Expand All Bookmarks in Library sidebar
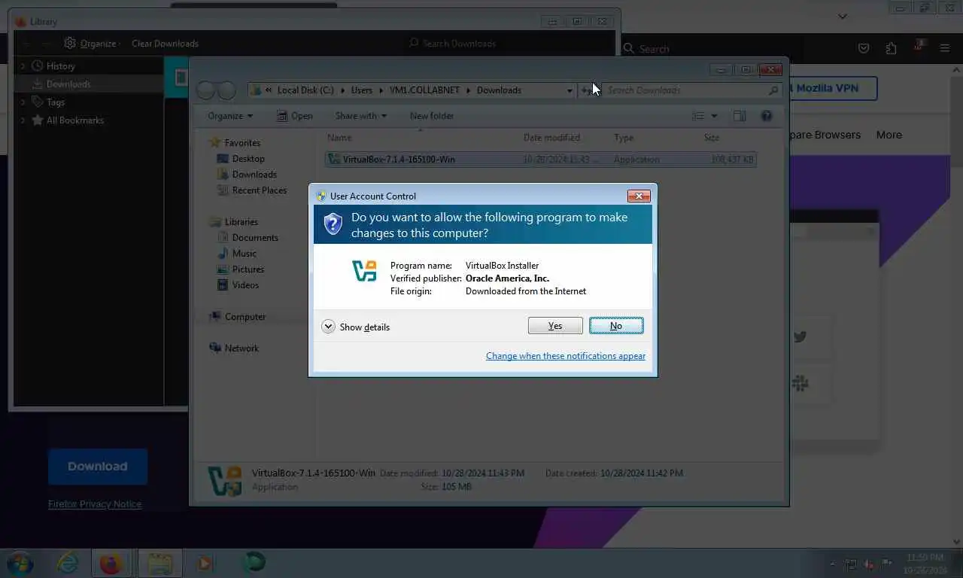 pos(23,120)
